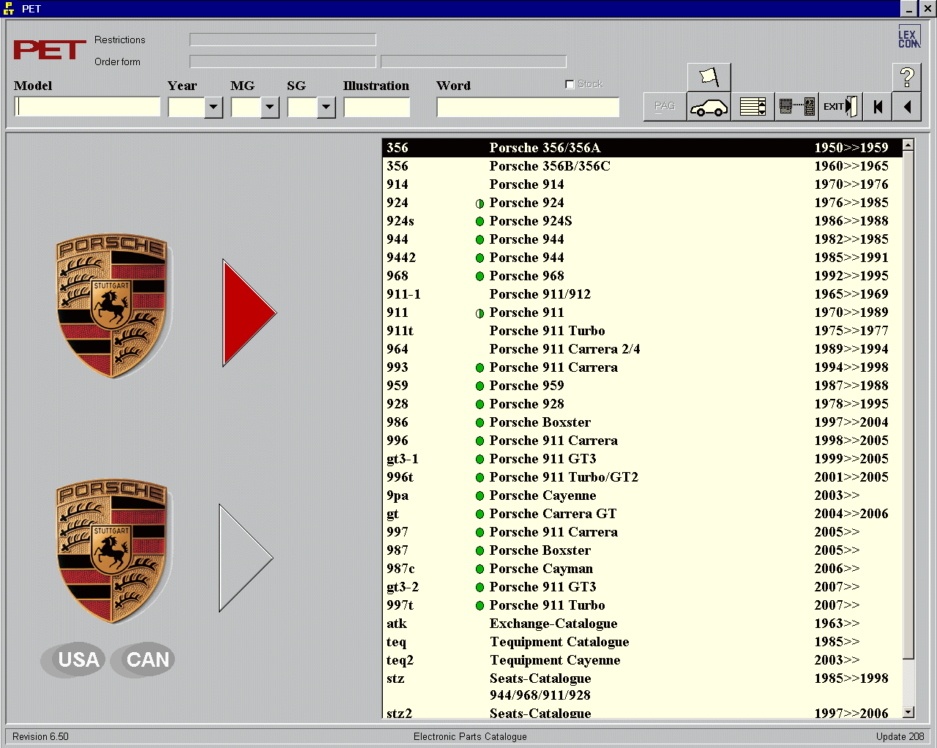Click the scrollbar up arrow in model list

(908, 145)
